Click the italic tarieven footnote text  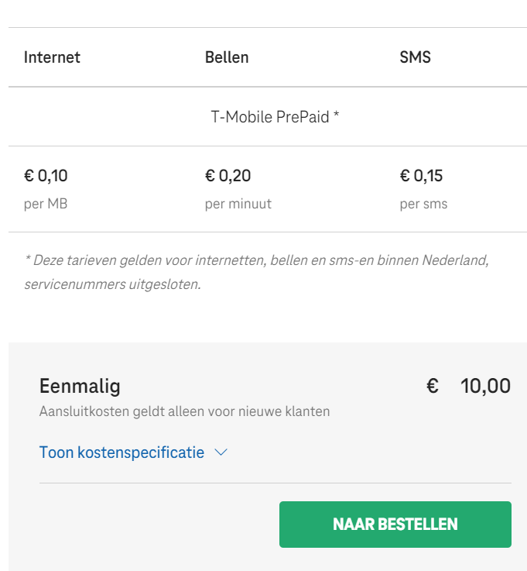point(256,272)
